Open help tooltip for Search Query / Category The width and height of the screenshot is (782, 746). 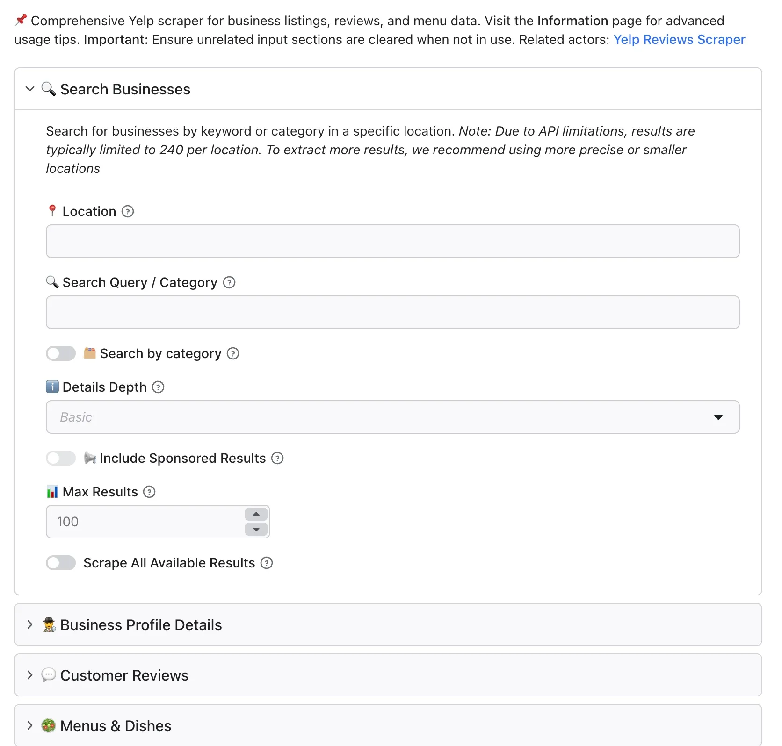(229, 282)
